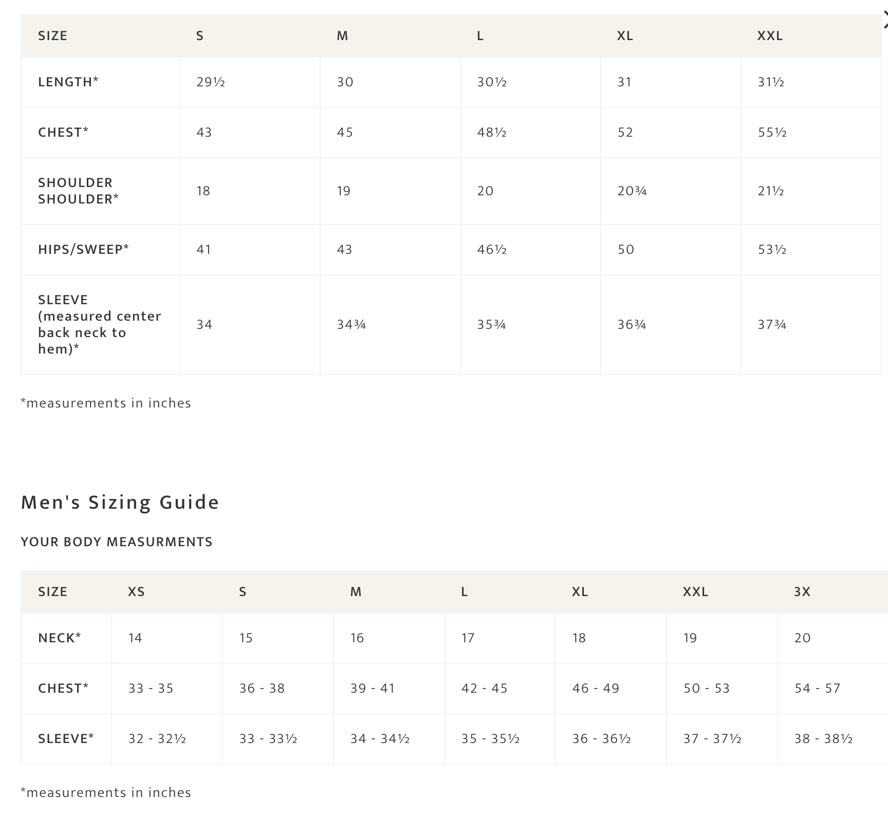Click the 36¾ sleeve value for XL
This screenshot has height=816, width=888.
632,324
